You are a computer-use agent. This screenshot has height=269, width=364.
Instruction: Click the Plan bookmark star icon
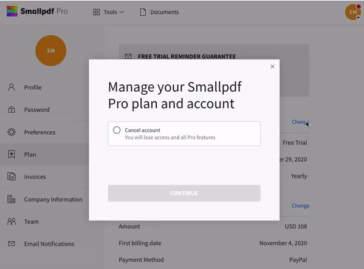pyautogui.click(x=12, y=154)
